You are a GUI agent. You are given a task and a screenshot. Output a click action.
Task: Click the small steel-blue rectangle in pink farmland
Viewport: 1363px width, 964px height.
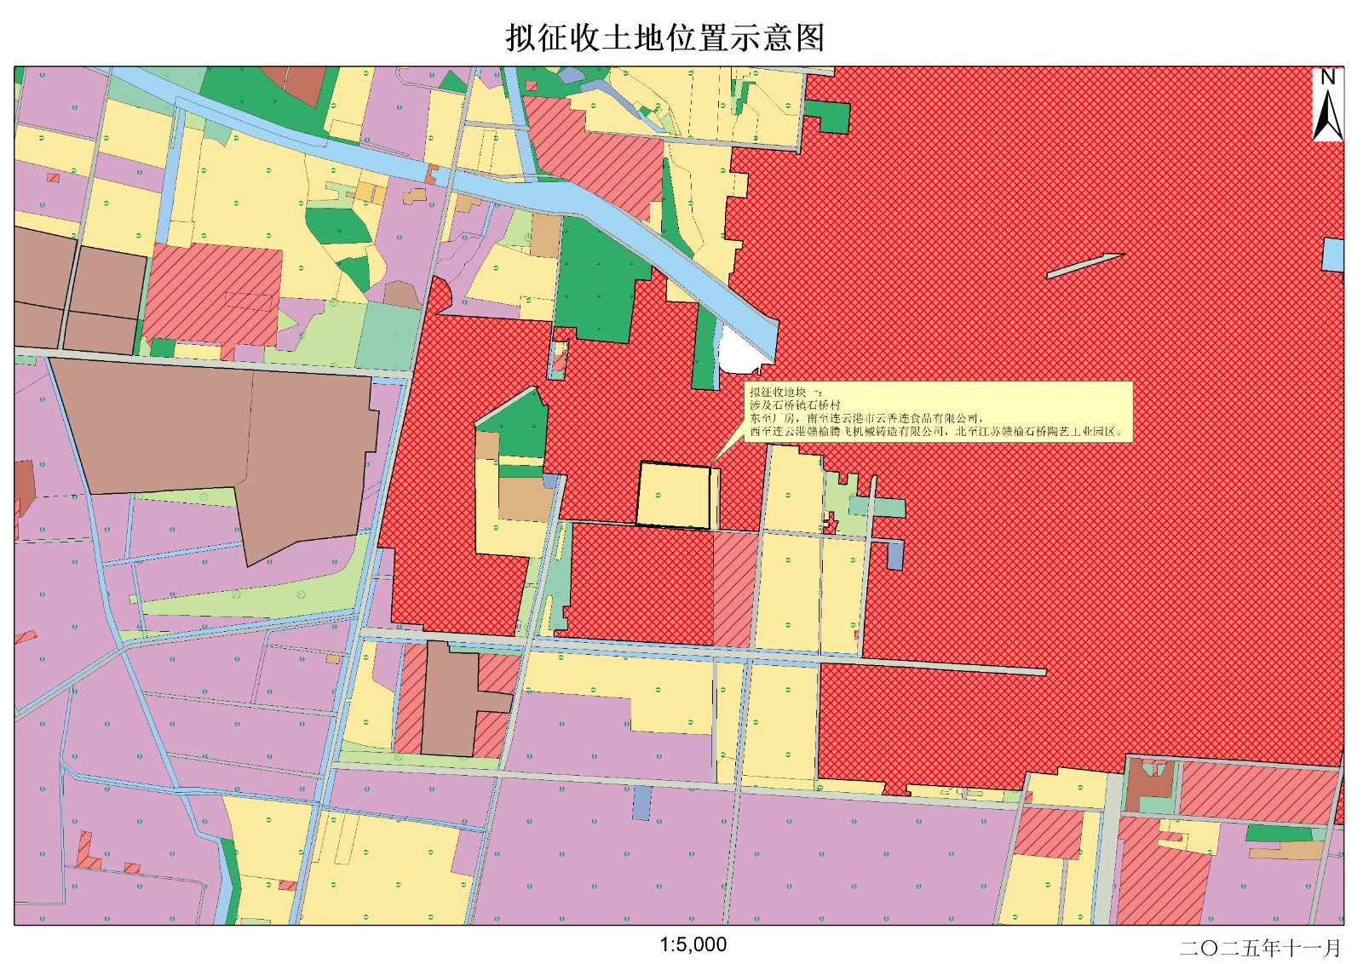[641, 803]
